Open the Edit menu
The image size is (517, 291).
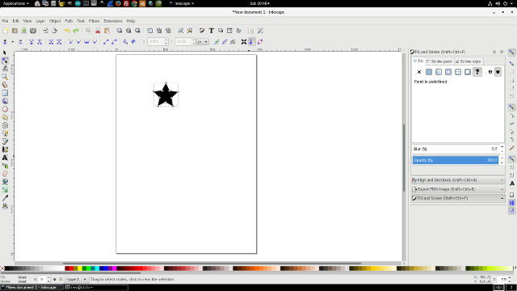[16, 21]
